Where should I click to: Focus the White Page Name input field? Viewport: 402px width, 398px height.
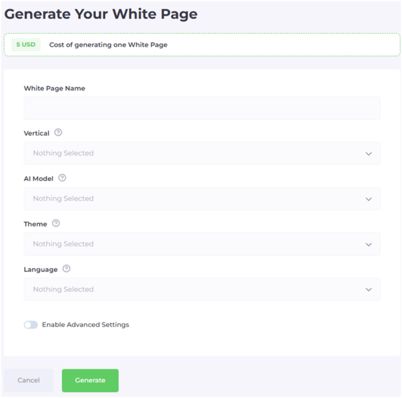(x=202, y=108)
